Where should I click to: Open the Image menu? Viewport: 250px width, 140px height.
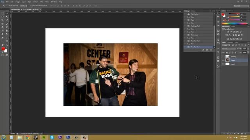point(18,2)
